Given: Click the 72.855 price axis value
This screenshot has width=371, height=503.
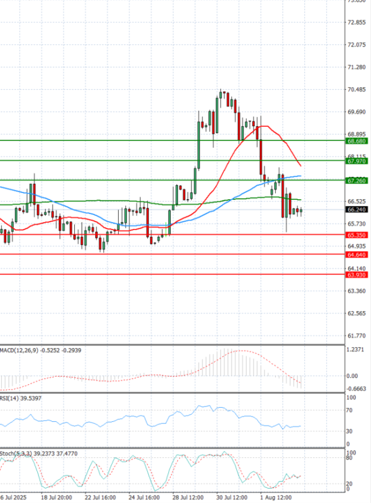Looking at the screenshot, I should 357,22.
